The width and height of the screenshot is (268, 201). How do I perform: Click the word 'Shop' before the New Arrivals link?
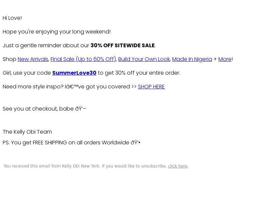point(9,59)
